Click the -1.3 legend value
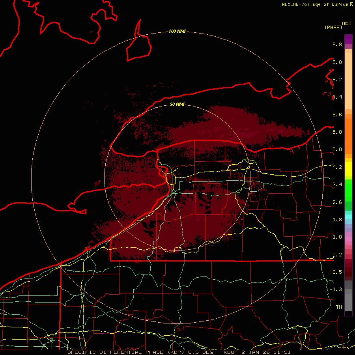 click(336, 290)
